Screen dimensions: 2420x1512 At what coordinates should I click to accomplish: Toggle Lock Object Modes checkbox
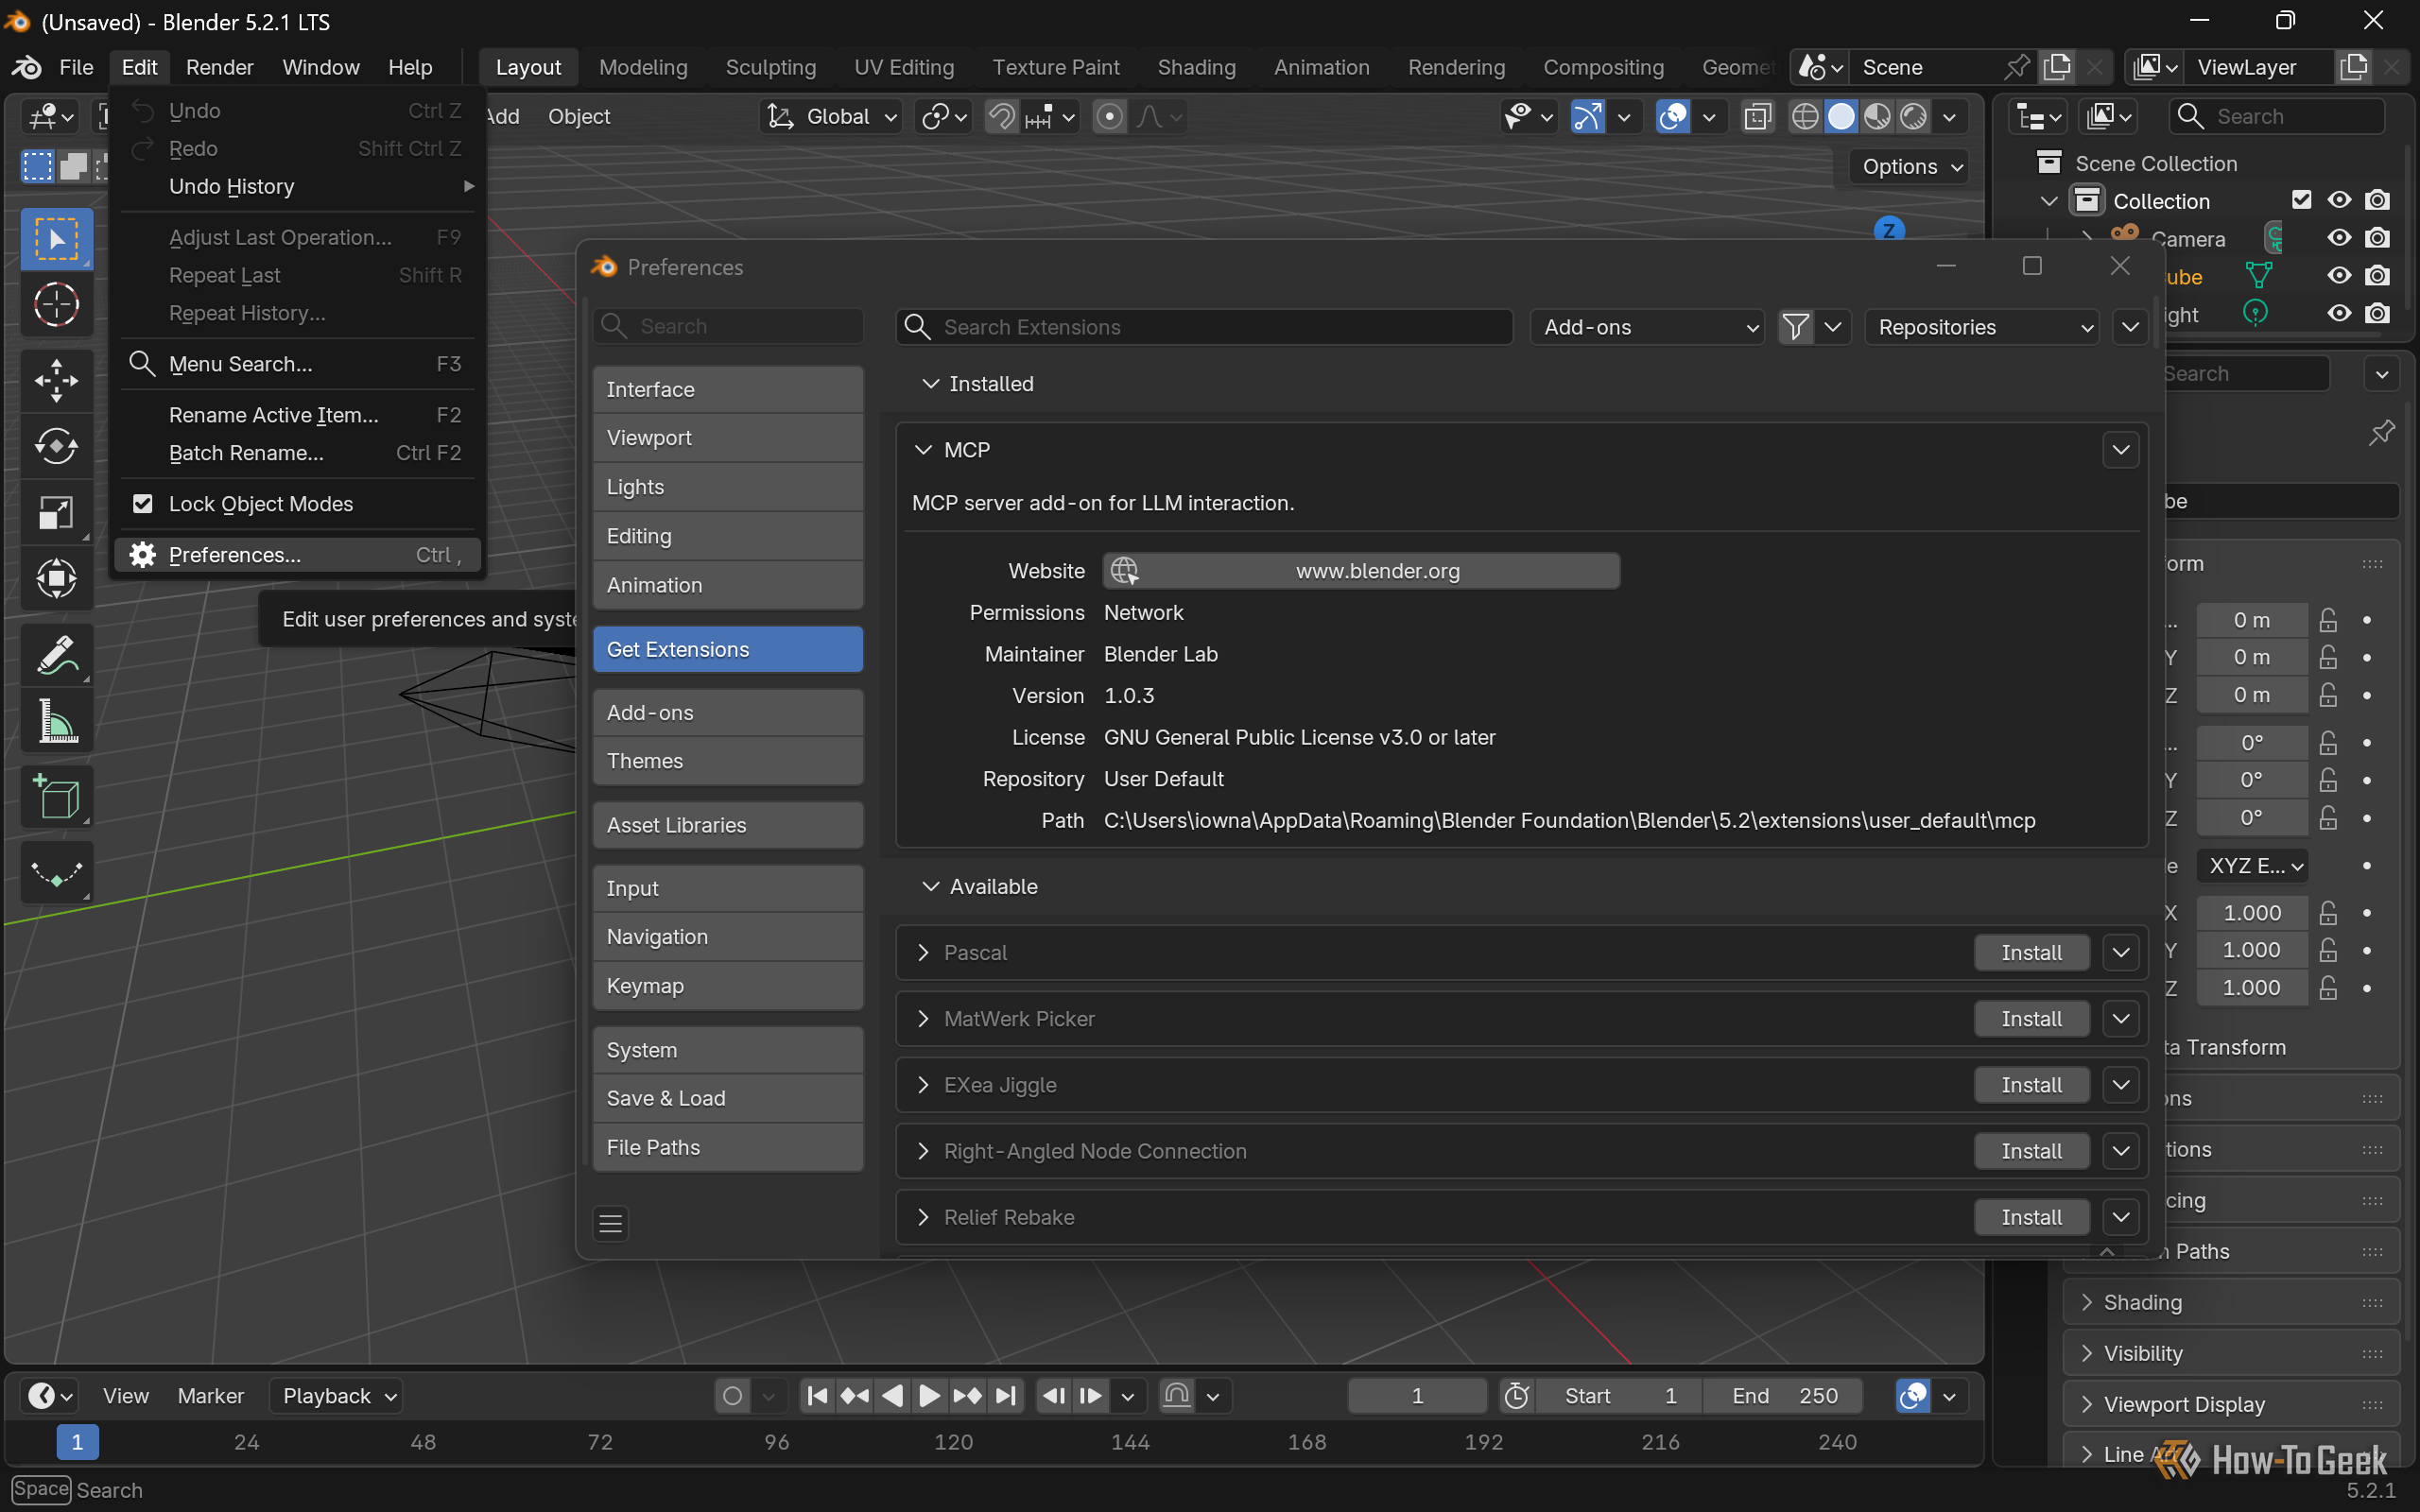143,504
